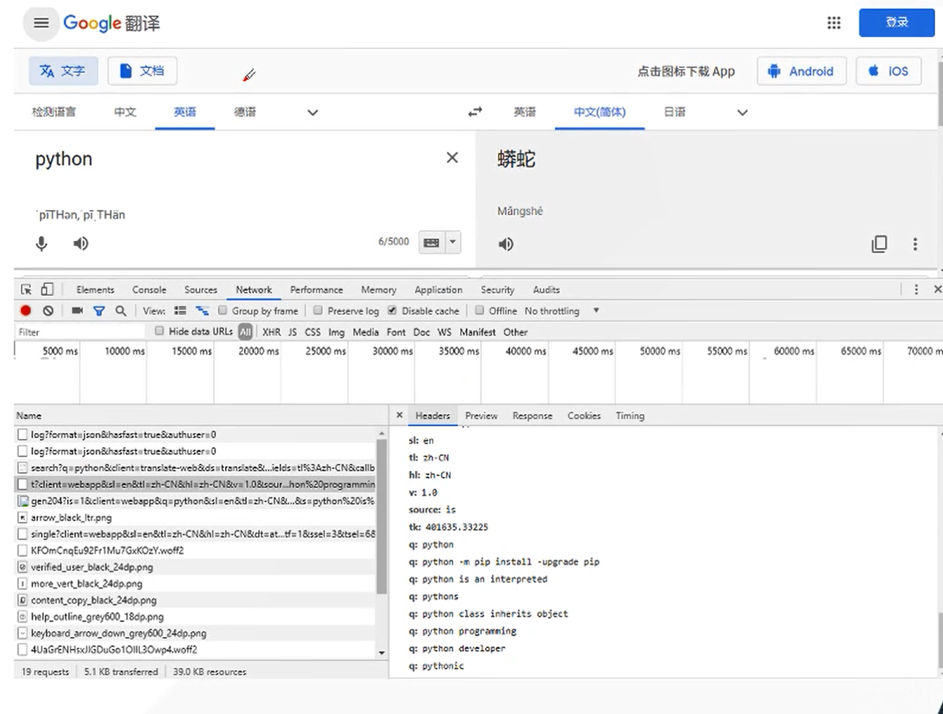Open the Response tab of the request

pyautogui.click(x=532, y=416)
